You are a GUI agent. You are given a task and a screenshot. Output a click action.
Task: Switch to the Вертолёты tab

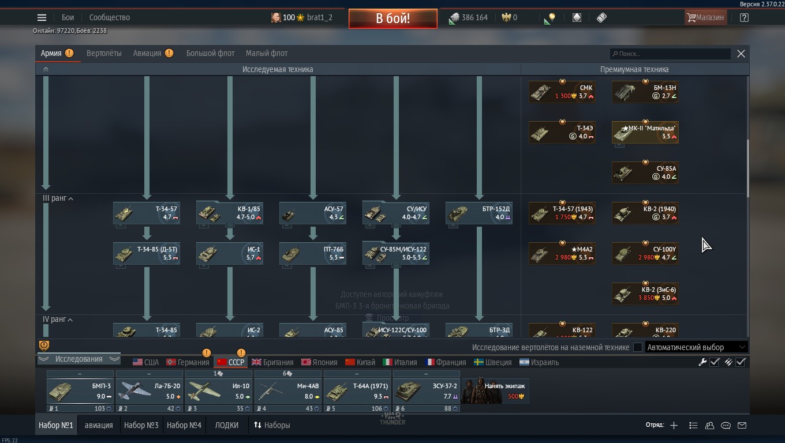(104, 53)
